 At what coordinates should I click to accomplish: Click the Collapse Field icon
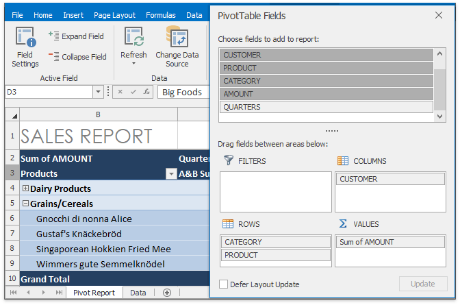[54, 57]
